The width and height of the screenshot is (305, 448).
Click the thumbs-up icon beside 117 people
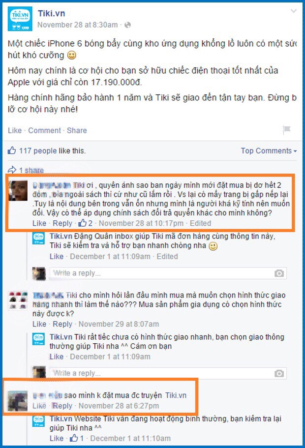pos(12,150)
